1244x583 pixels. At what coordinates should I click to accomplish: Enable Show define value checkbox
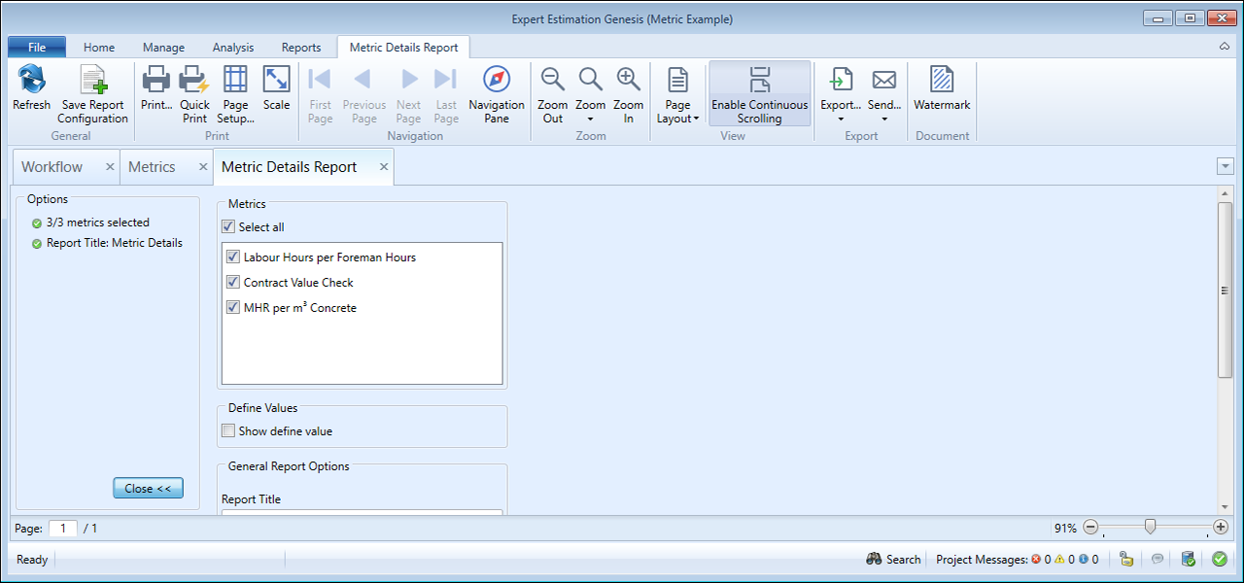[x=229, y=431]
